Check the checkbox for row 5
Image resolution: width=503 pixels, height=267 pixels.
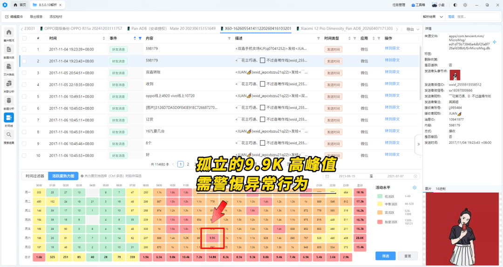[x=24, y=96]
